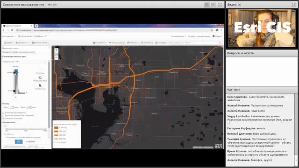This screenshot has width=299, height=168.
Task: Open a new browser tab
Action: click(36, 26)
